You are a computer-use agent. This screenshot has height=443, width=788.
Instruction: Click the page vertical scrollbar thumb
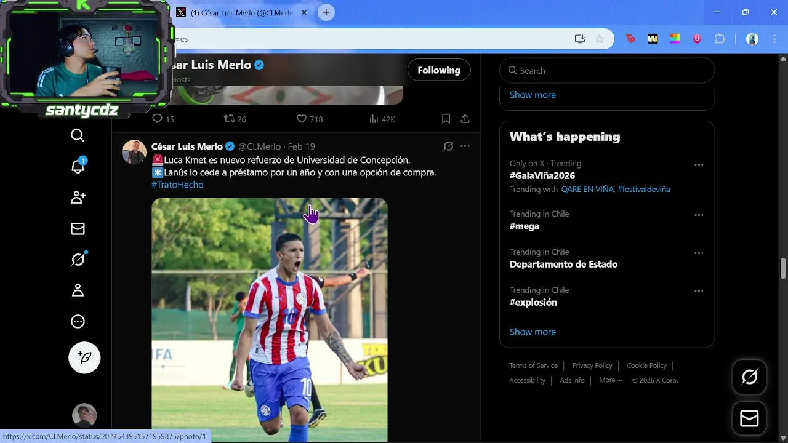coord(783,268)
